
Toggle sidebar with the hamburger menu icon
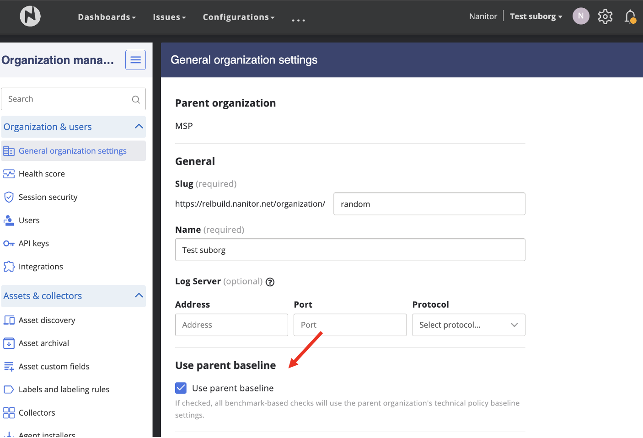(135, 60)
